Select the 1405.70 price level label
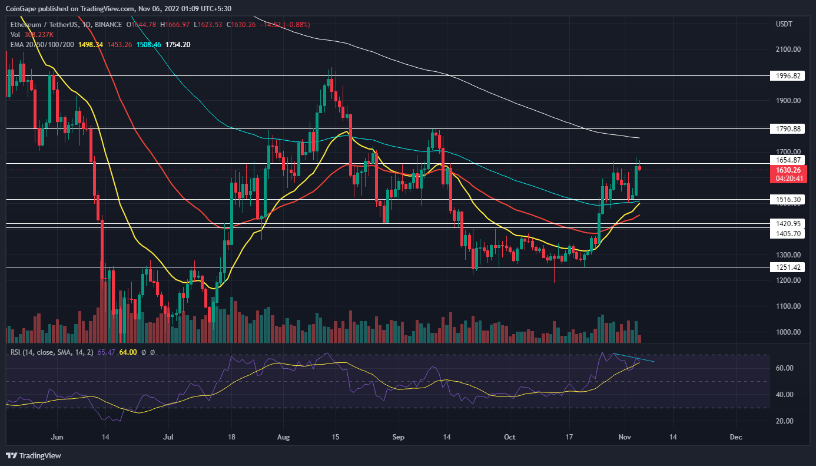Viewport: 816px width, 466px height. tap(788, 233)
